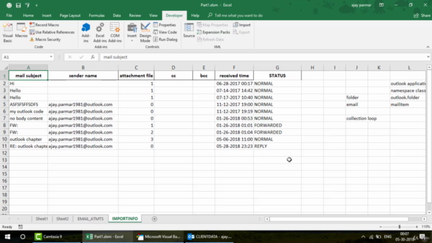Viewport: 432px width, 243px height.
Task: Click the vertical scrollbar down arrow
Action: coord(429,213)
